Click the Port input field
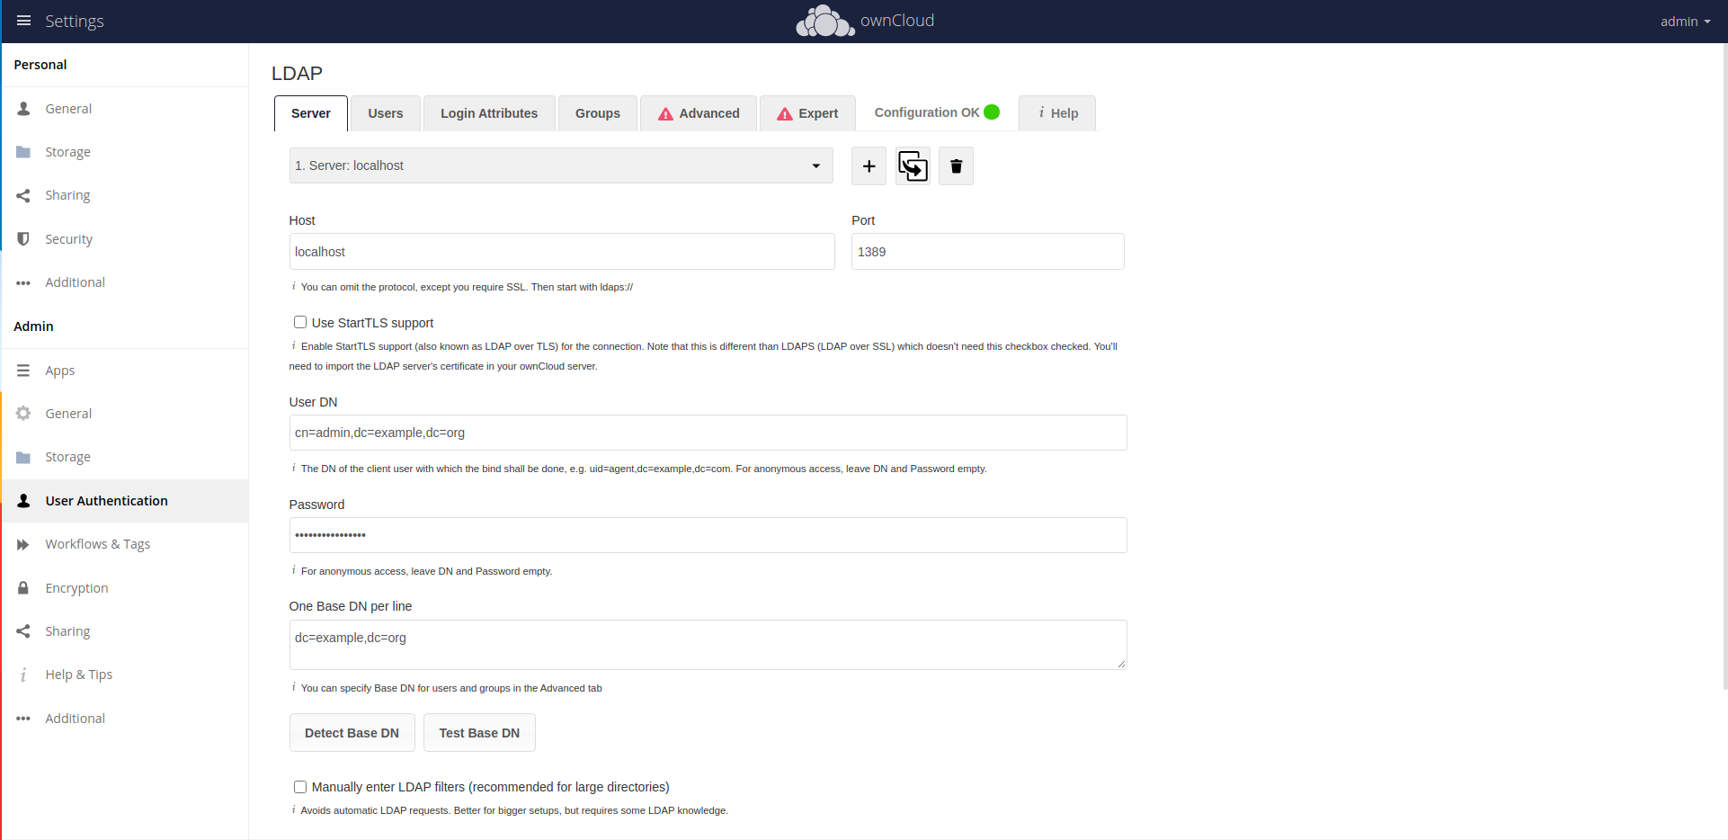 pos(987,252)
